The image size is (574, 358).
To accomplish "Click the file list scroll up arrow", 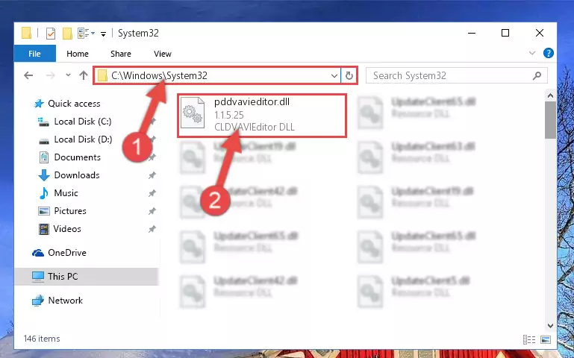I will 550,95.
